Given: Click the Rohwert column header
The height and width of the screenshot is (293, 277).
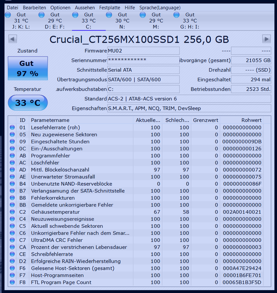Looking at the screenshot, I should pos(242,120).
